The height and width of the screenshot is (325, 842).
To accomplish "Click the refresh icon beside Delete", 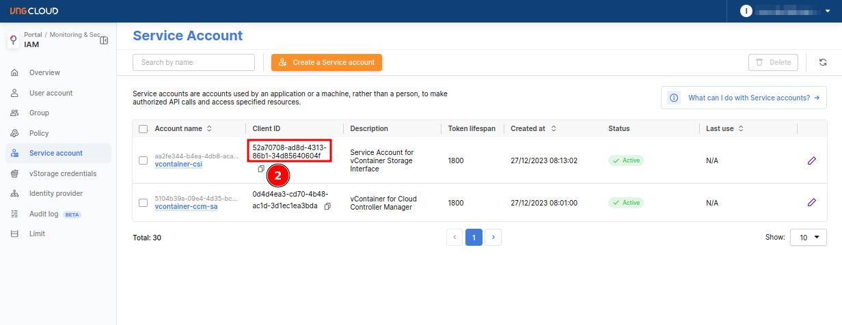I will 823,62.
